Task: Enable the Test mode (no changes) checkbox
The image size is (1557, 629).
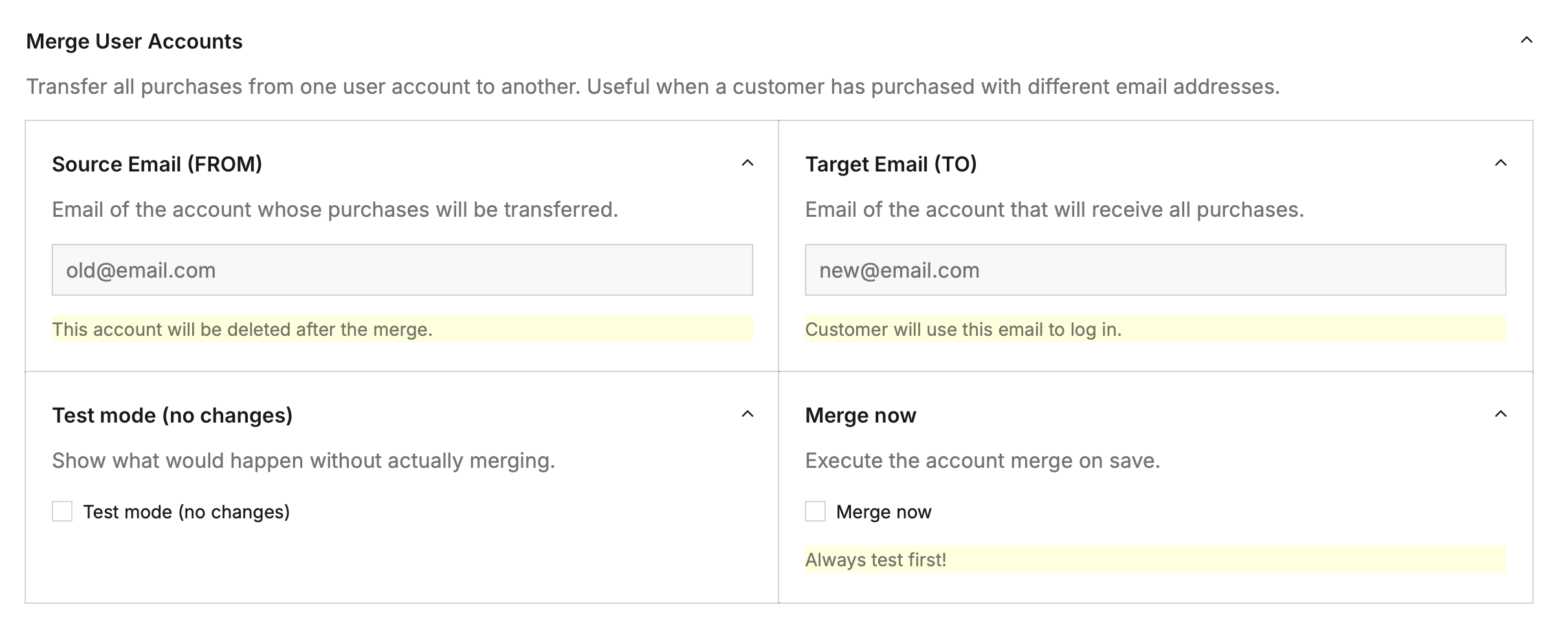Action: (x=62, y=511)
